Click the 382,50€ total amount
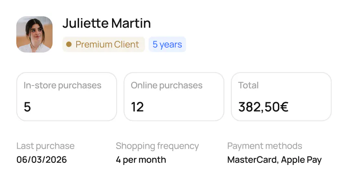 point(263,107)
